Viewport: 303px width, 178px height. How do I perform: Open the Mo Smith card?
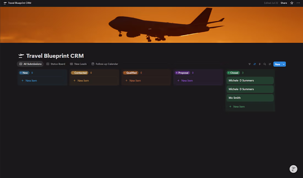coord(250,98)
